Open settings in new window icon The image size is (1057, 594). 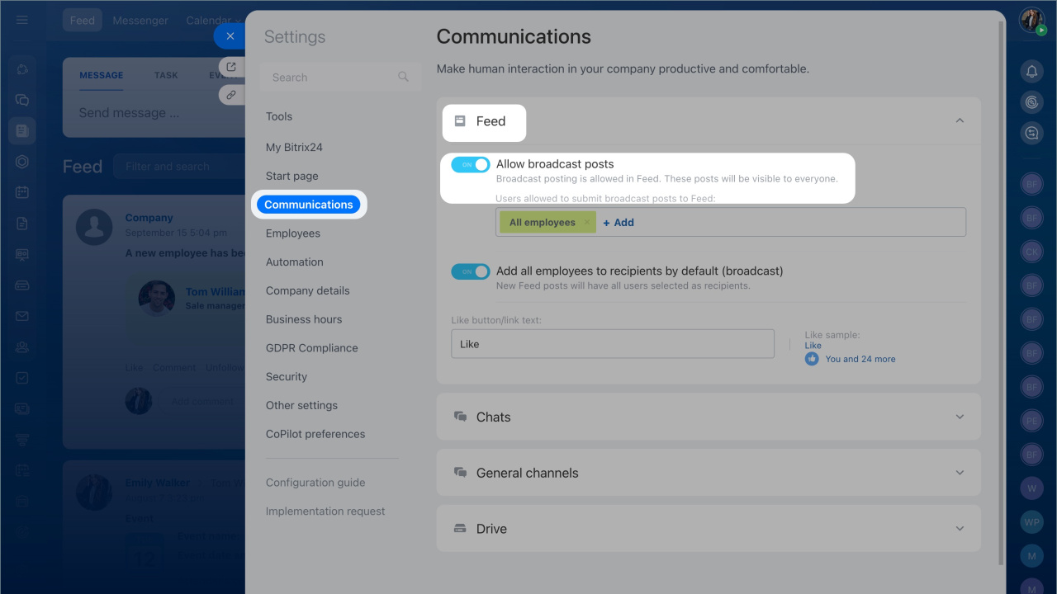tap(231, 67)
